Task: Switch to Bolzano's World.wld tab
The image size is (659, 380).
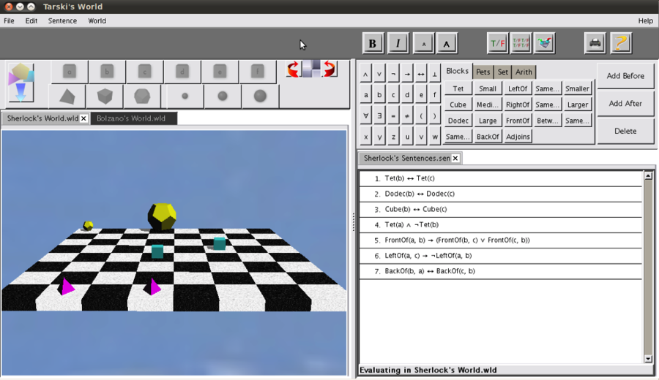Action: tap(132, 118)
